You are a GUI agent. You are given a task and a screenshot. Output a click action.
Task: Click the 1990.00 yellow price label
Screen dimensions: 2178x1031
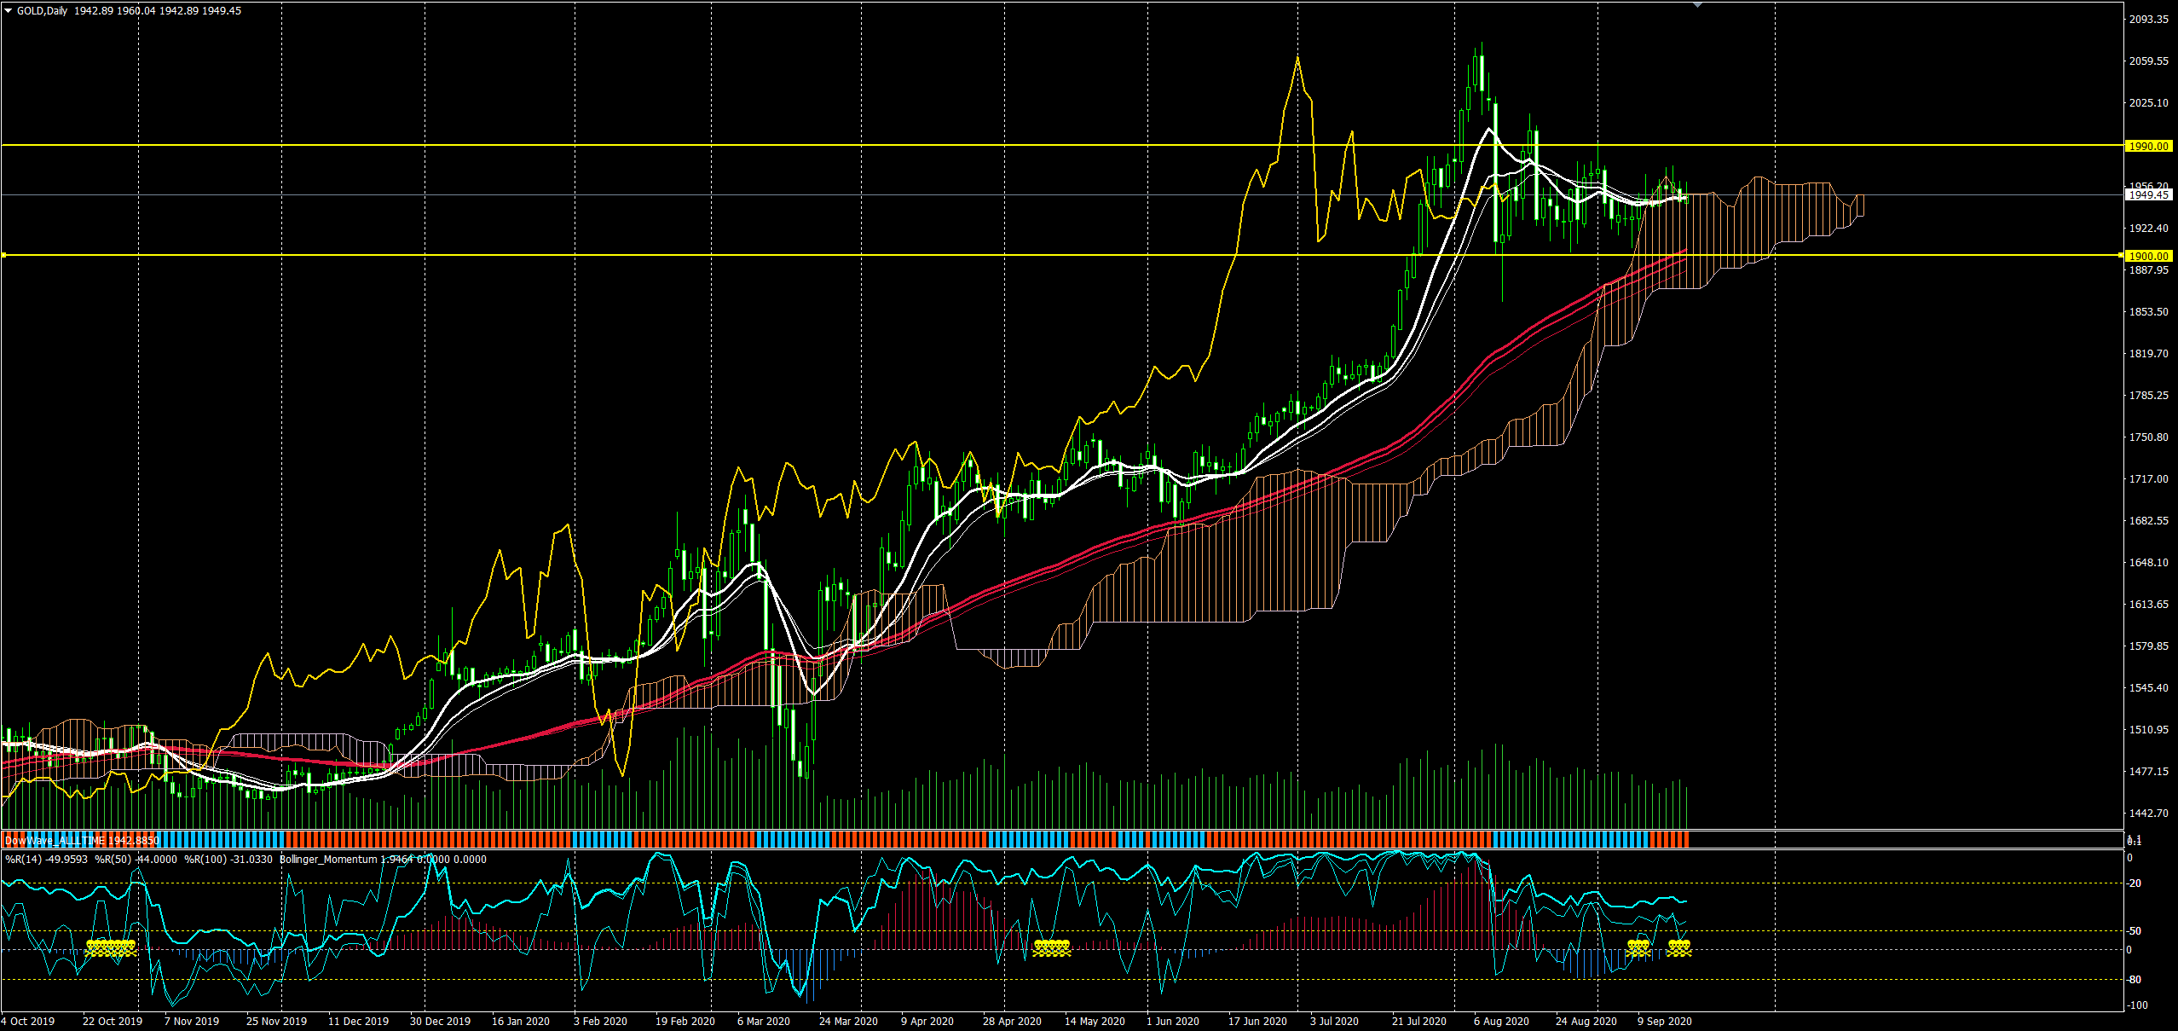[x=2147, y=147]
